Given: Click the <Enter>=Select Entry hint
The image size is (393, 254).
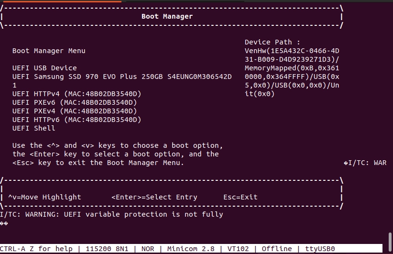Looking at the screenshot, I should pyautogui.click(x=154, y=197).
